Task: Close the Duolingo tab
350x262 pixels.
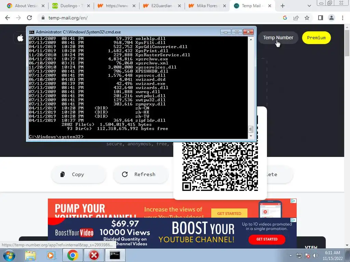Action: point(89,6)
